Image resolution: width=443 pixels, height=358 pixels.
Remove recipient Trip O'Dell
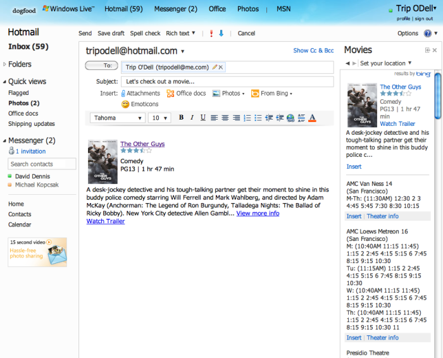pos(221,67)
